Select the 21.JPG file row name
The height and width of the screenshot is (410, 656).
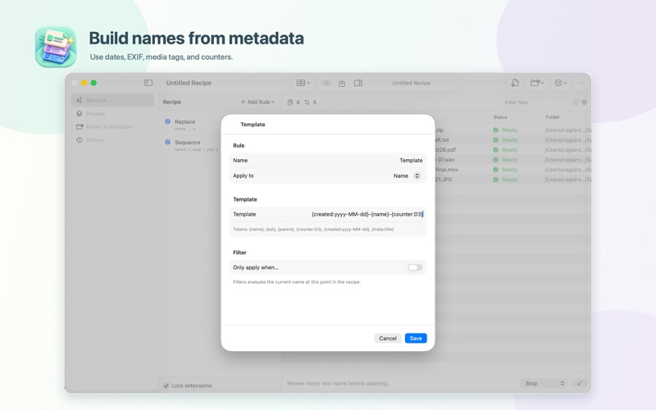point(444,180)
